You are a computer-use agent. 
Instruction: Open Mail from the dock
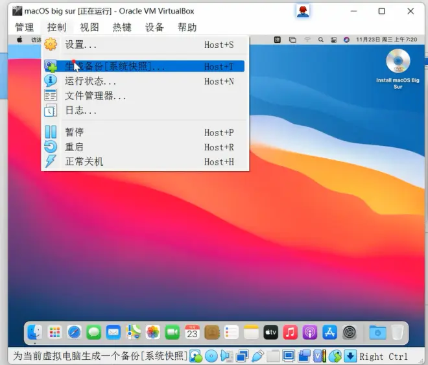tap(113, 333)
